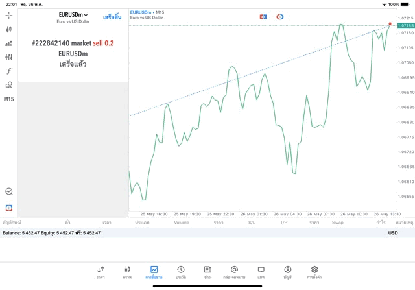Open the บัญชี (Accounts) tab icon
Screen dimensions: 415x290
(287, 272)
